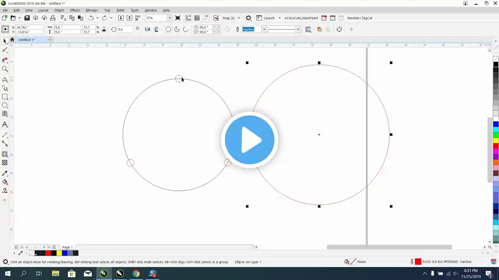Screen dimensions: 499x280
Task: Click the Module1.TagCut macro button
Action: click(x=359, y=18)
